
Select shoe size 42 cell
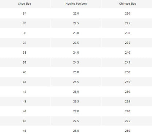tap(24, 92)
